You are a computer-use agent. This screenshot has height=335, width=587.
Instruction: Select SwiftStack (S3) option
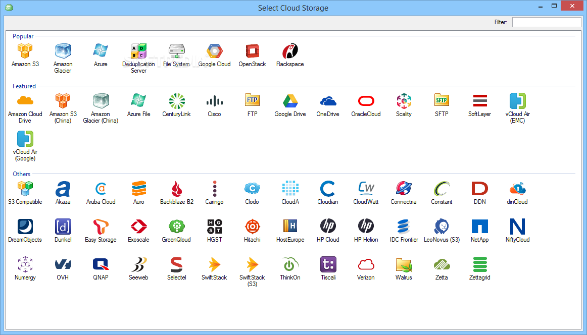(x=252, y=264)
